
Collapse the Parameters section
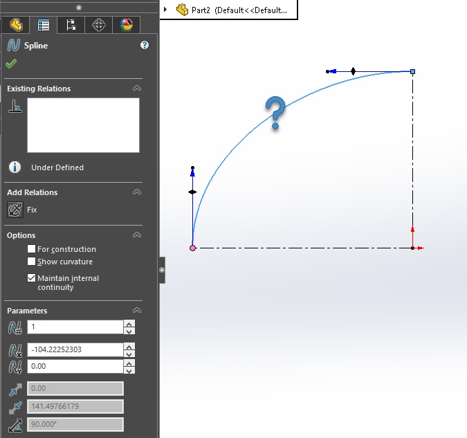137,310
